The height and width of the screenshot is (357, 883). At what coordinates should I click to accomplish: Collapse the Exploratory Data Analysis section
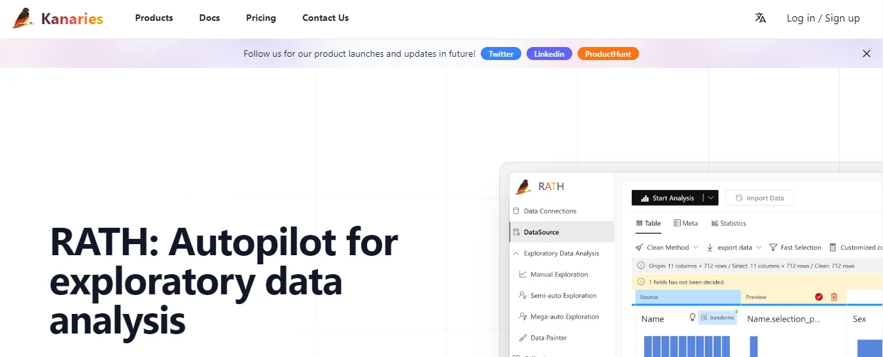516,253
